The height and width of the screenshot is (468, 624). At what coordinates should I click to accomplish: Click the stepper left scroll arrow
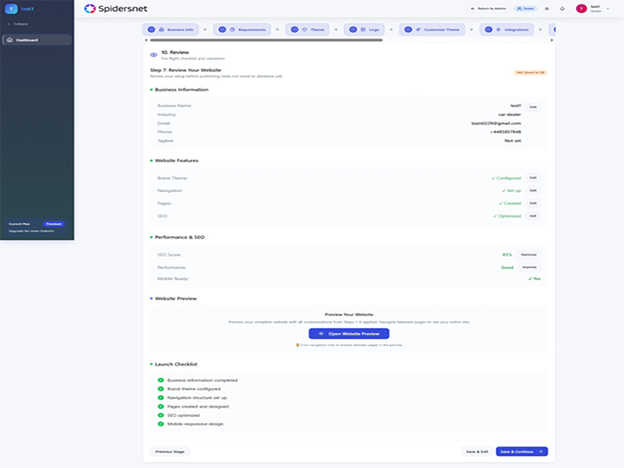(x=146, y=40)
